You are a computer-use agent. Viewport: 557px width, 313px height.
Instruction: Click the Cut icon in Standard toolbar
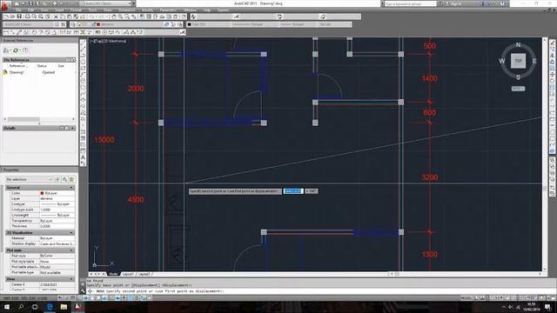click(56, 17)
